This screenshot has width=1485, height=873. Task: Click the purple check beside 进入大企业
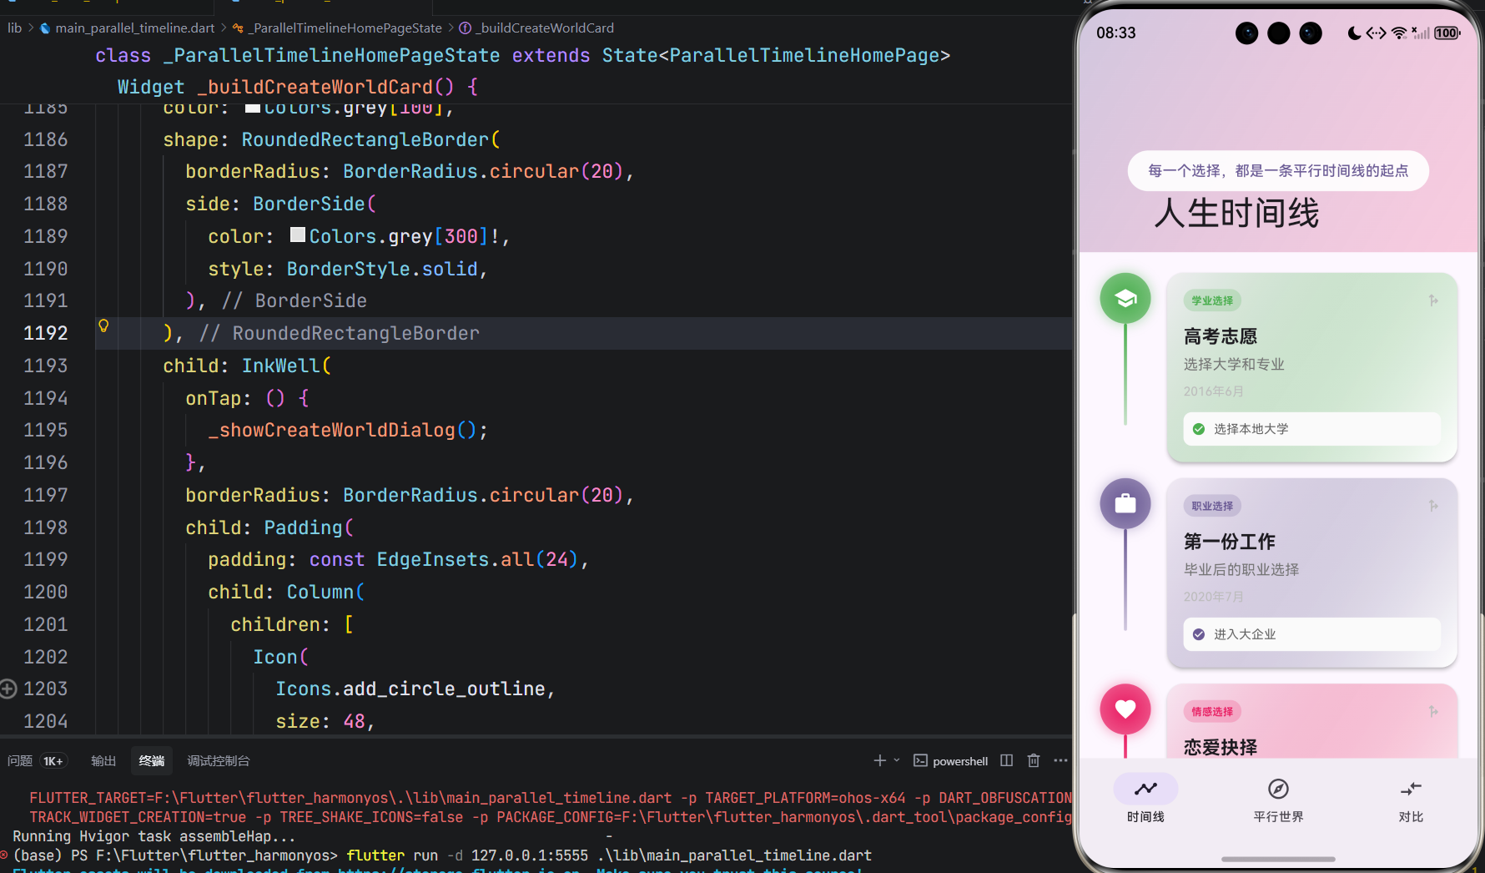[x=1199, y=634]
